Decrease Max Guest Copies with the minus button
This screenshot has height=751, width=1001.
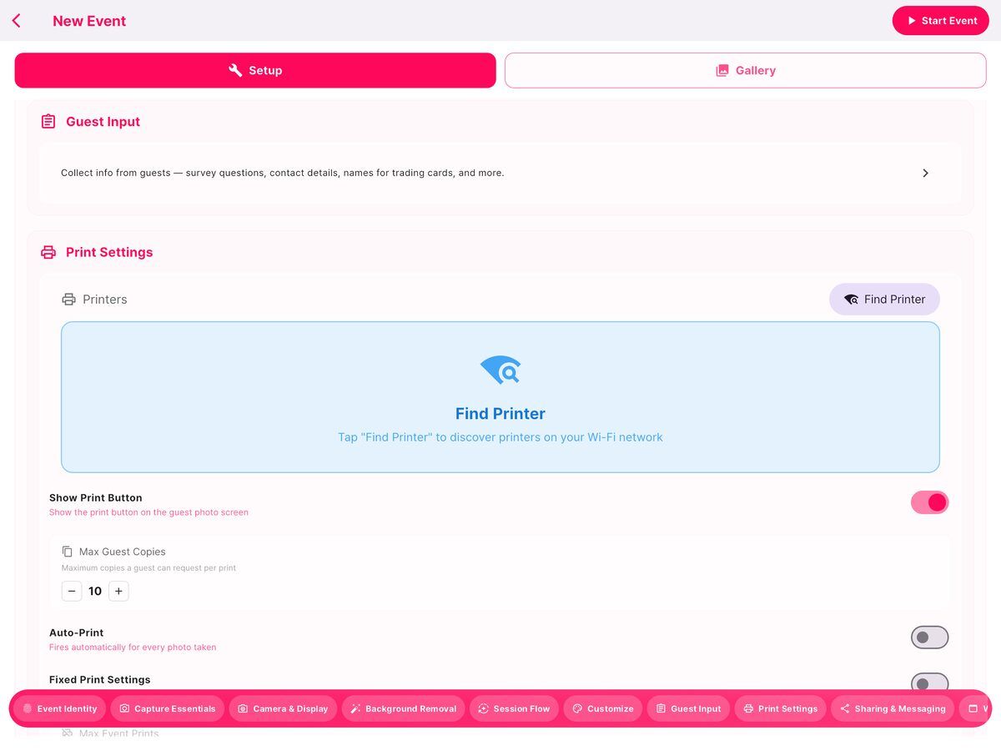coord(72,592)
